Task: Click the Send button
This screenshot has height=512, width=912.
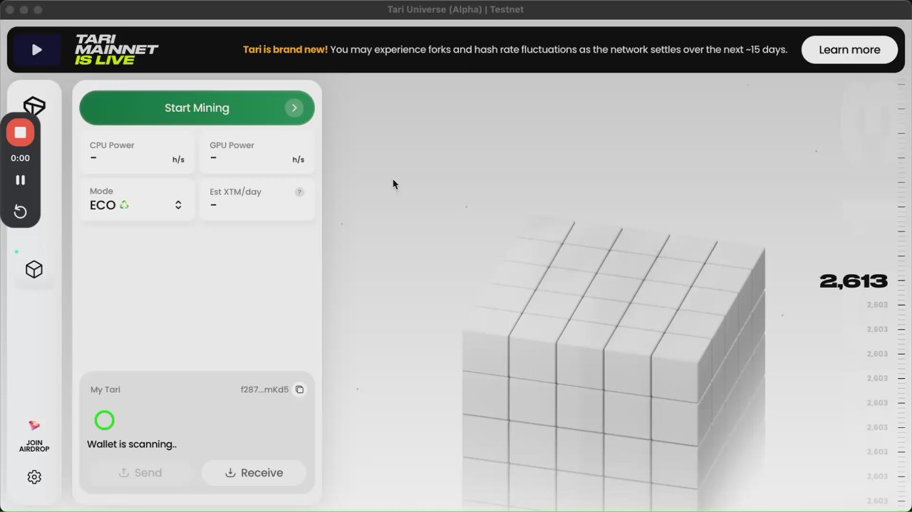Action: tap(140, 473)
